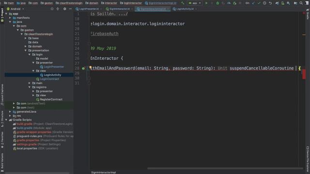Collapse the Gradle Scripts node
Image resolution: width=310 pixels, height=174 pixels.
6,120
